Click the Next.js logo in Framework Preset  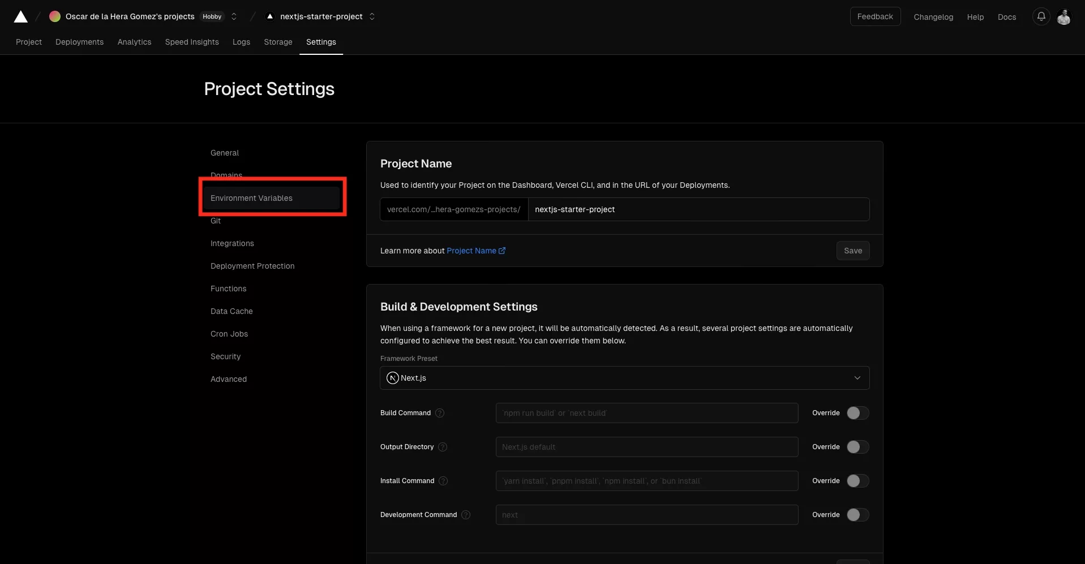click(x=393, y=378)
